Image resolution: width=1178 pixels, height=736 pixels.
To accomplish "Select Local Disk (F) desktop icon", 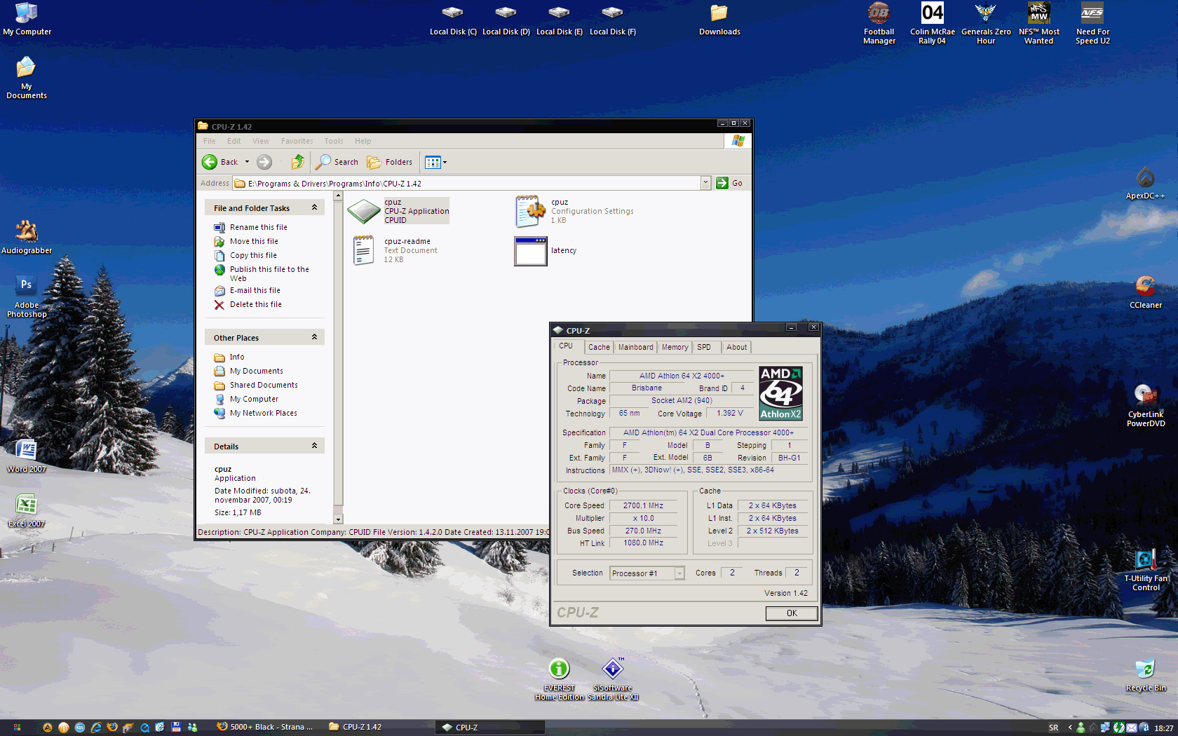I will click(613, 20).
